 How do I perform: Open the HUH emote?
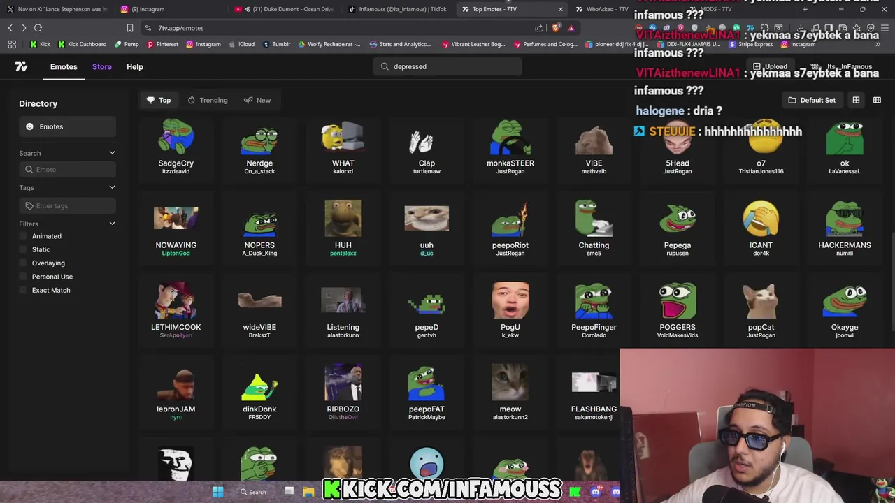[x=343, y=229]
